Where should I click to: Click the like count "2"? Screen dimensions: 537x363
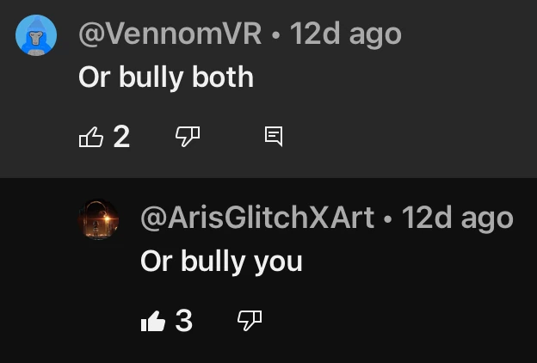(x=121, y=137)
